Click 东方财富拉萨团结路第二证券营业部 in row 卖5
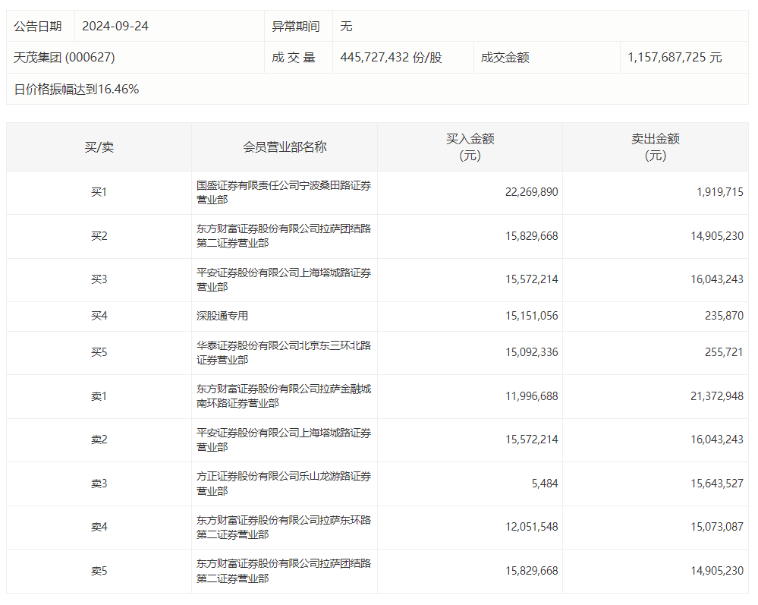758x605 pixels. [x=284, y=571]
